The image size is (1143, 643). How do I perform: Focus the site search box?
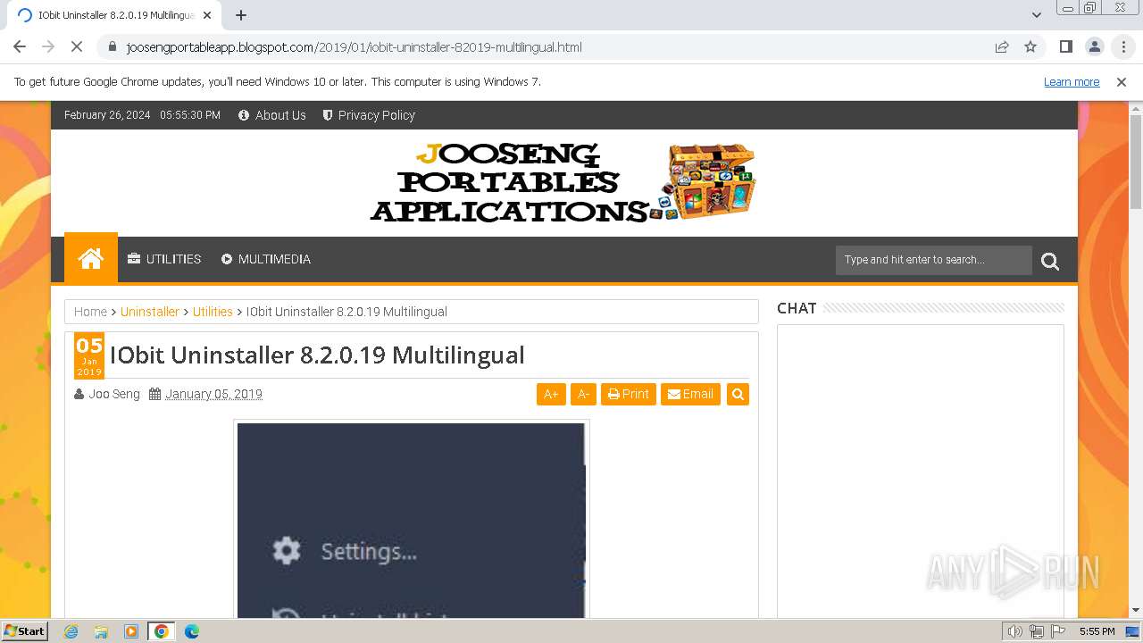tap(933, 260)
